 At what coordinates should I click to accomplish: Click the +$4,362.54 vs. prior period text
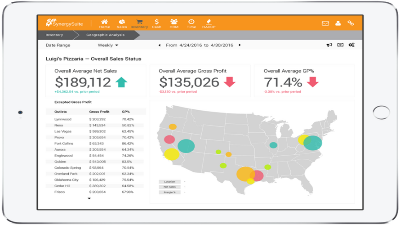pyautogui.click(x=77, y=92)
